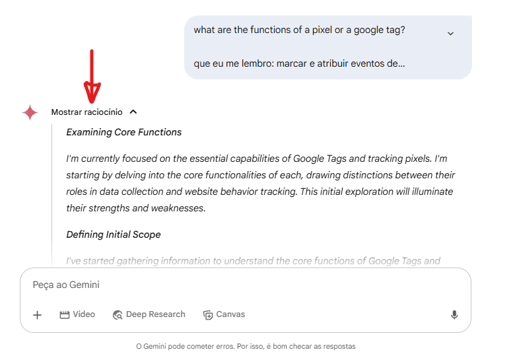Click the user message about google tag
The image size is (511, 358).
pyautogui.click(x=299, y=30)
